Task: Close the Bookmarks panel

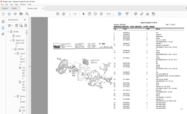Action: [x=25, y=20]
